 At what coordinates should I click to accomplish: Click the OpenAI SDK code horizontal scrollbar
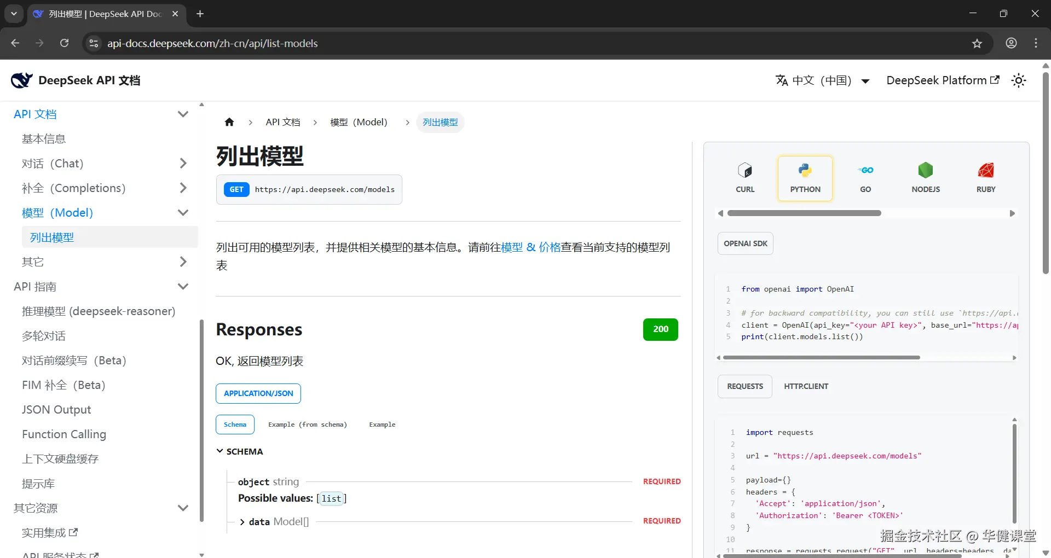coord(821,358)
